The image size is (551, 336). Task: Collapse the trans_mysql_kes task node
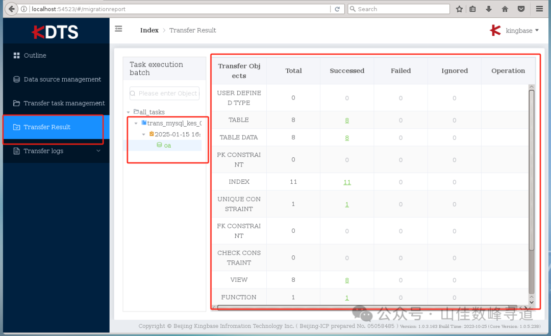click(x=136, y=124)
